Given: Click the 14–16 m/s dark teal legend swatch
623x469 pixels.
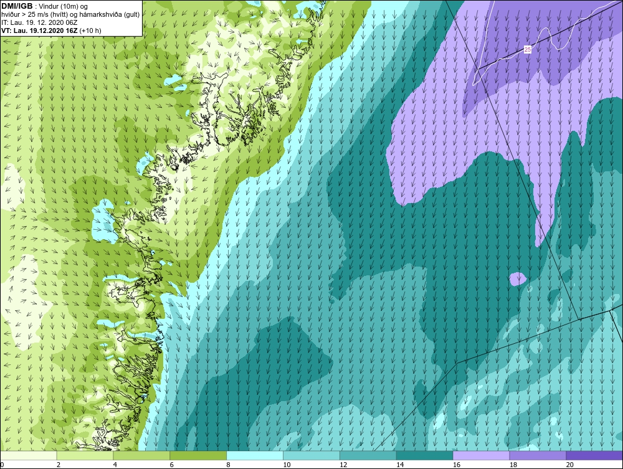Looking at the screenshot, I should pyautogui.click(x=425, y=455).
